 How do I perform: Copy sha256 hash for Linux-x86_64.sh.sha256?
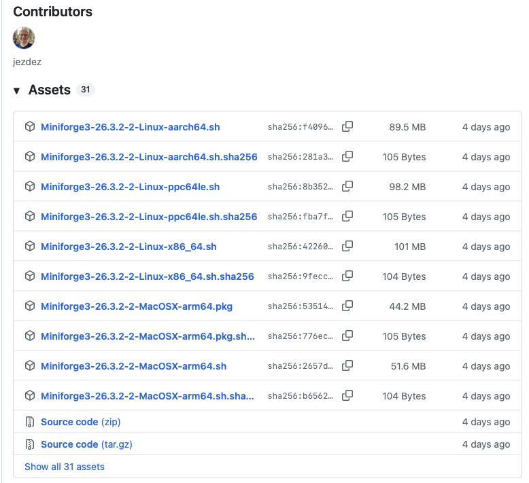point(347,276)
